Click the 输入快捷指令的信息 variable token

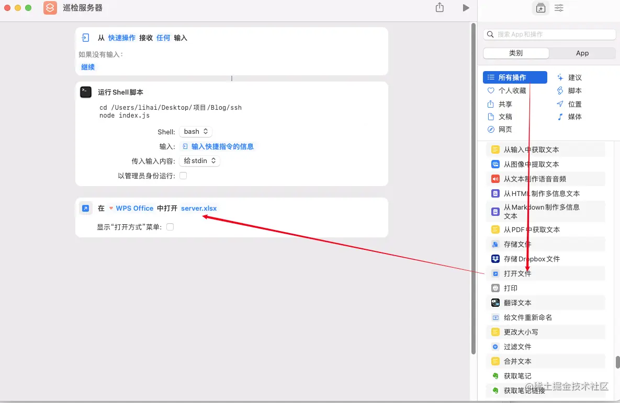tap(218, 146)
